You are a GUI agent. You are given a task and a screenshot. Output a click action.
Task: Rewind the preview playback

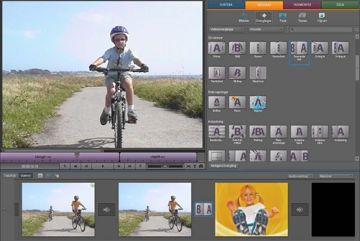(75, 166)
